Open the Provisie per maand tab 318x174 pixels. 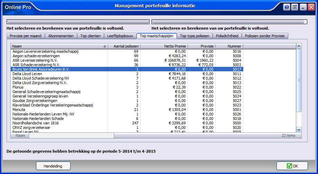[26, 36]
